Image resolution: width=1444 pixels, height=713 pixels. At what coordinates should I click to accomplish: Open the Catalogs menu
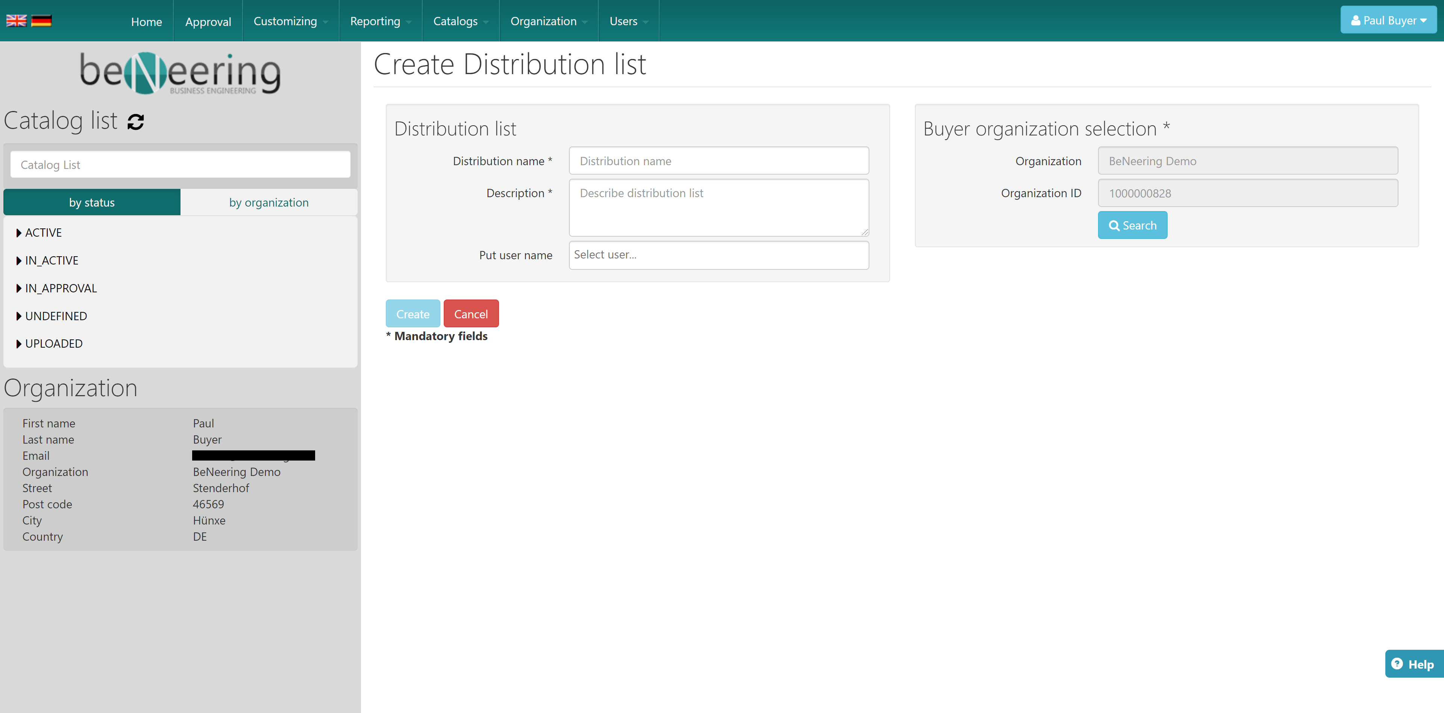tap(460, 21)
